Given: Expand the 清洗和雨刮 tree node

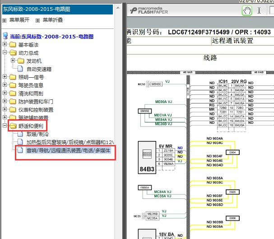Looking at the screenshot, I should tap(5, 93).
